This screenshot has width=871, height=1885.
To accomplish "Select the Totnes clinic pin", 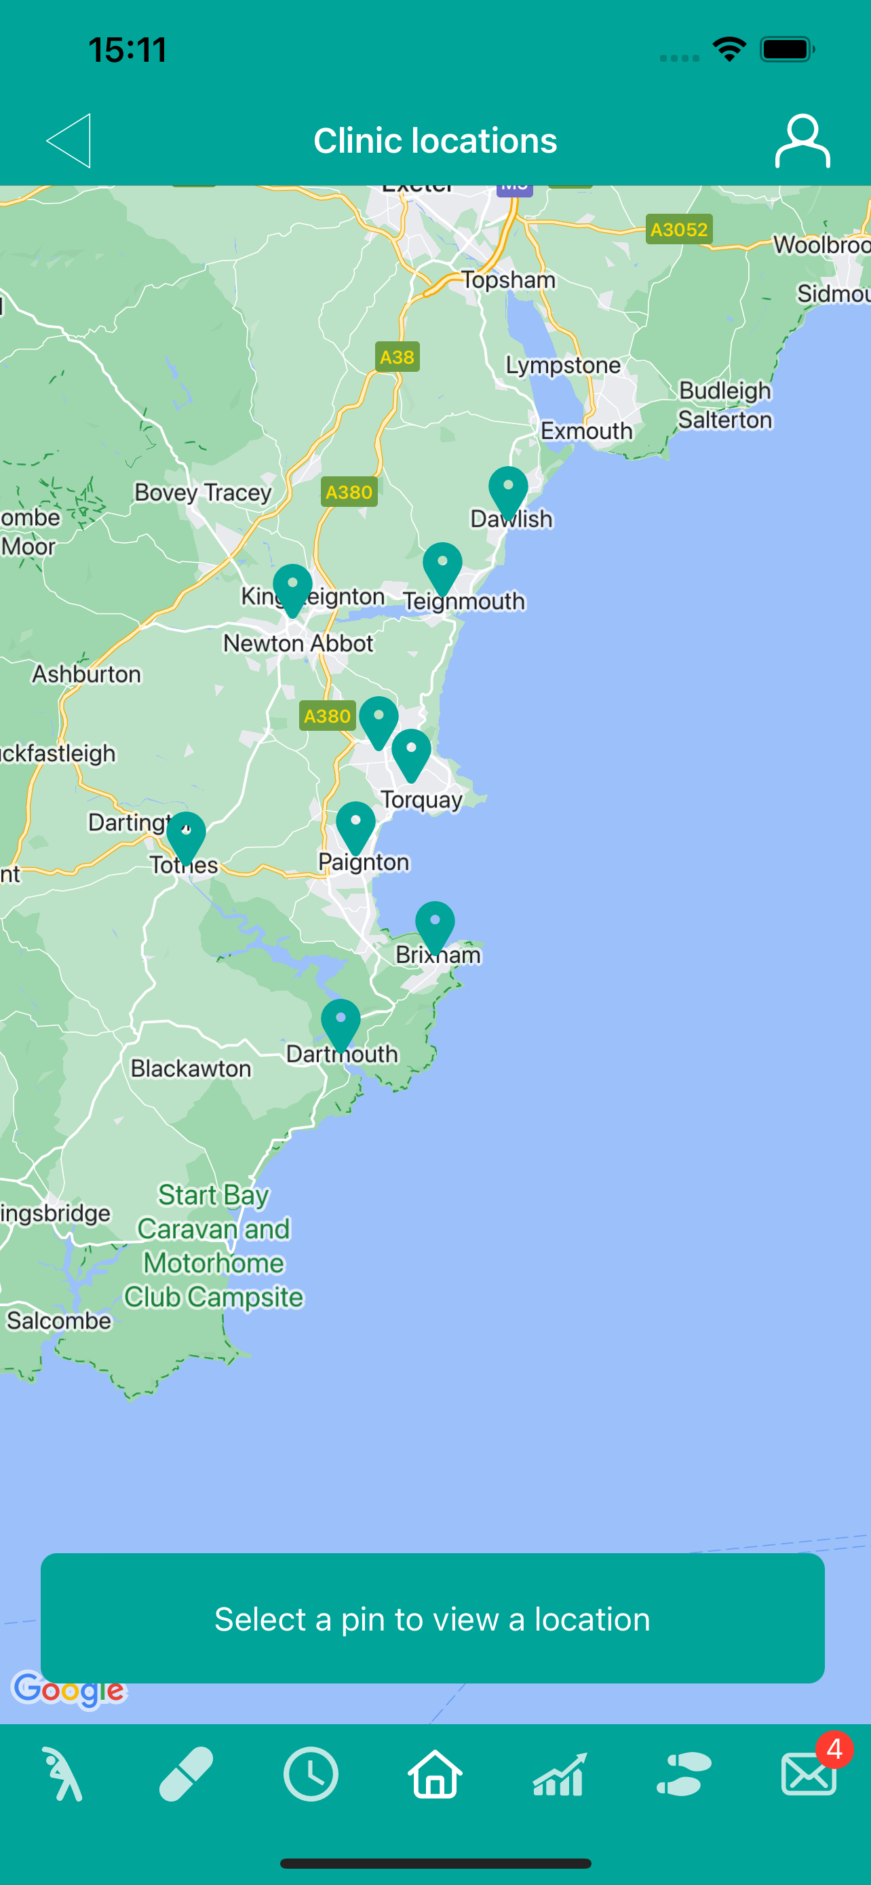I will [x=186, y=839].
